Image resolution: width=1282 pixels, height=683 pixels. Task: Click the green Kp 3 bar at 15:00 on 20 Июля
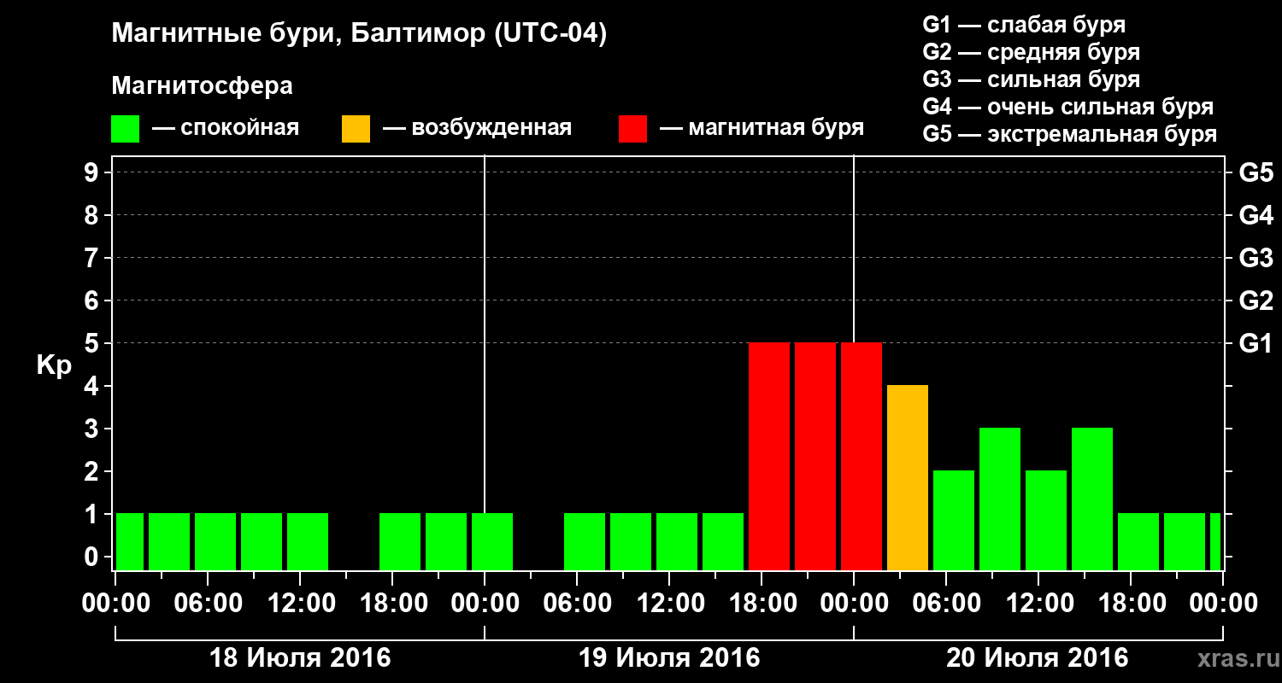tap(1092, 499)
